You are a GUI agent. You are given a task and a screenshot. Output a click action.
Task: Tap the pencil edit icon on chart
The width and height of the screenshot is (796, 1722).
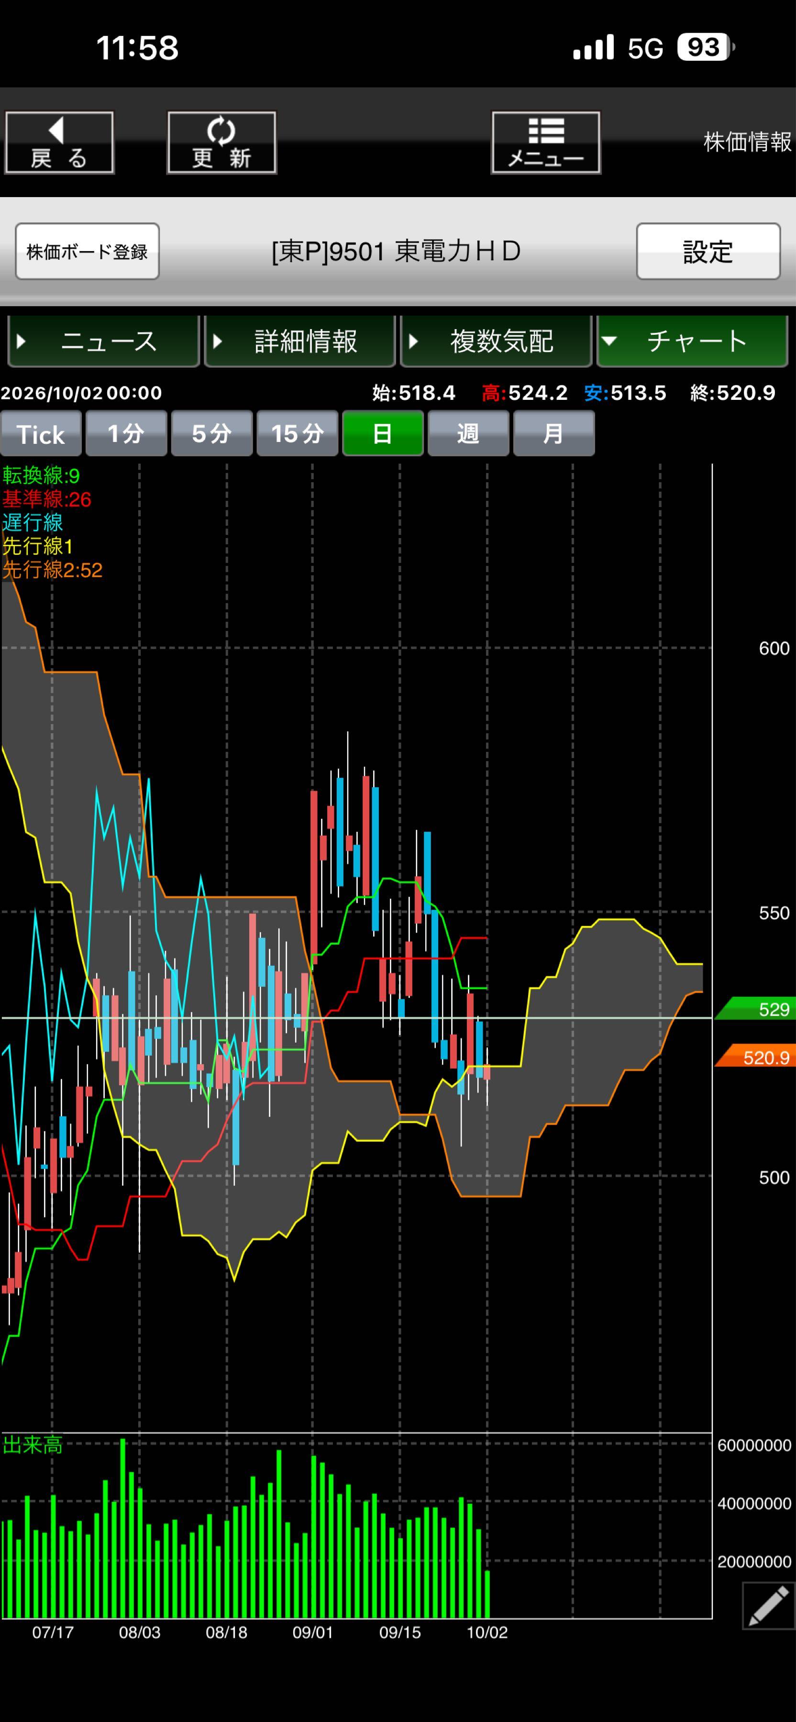pos(769,1605)
